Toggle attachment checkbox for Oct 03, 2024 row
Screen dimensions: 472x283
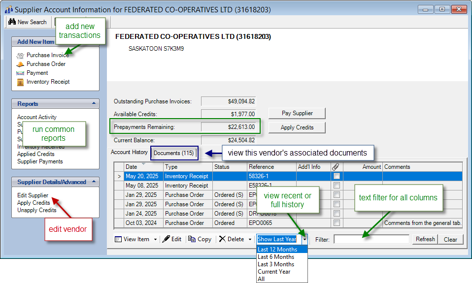(x=337, y=223)
